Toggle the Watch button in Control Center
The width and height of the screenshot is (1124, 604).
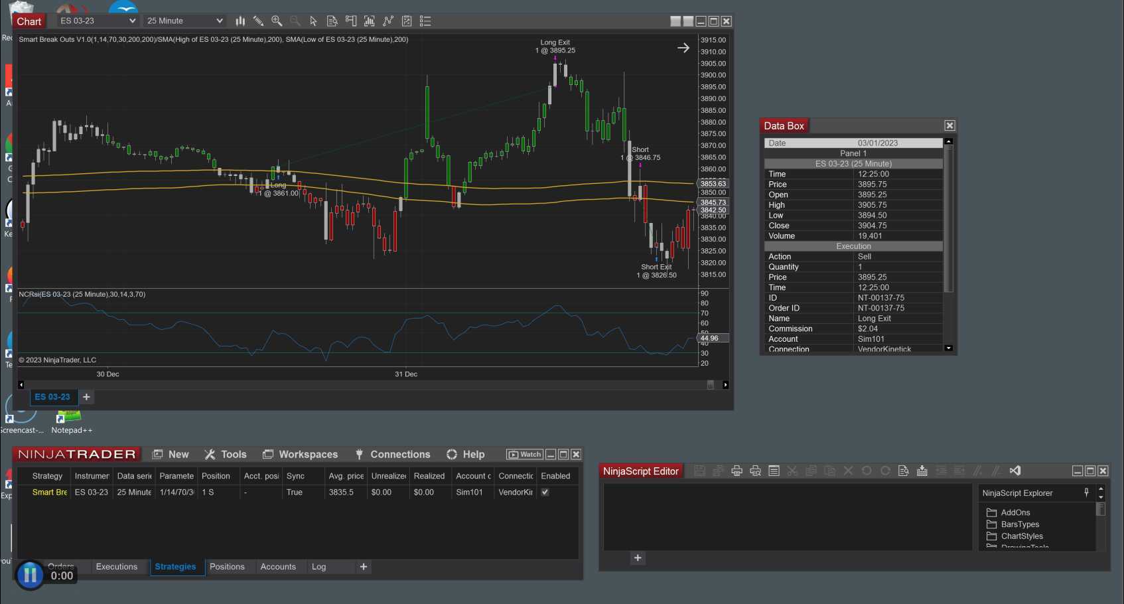(x=524, y=455)
